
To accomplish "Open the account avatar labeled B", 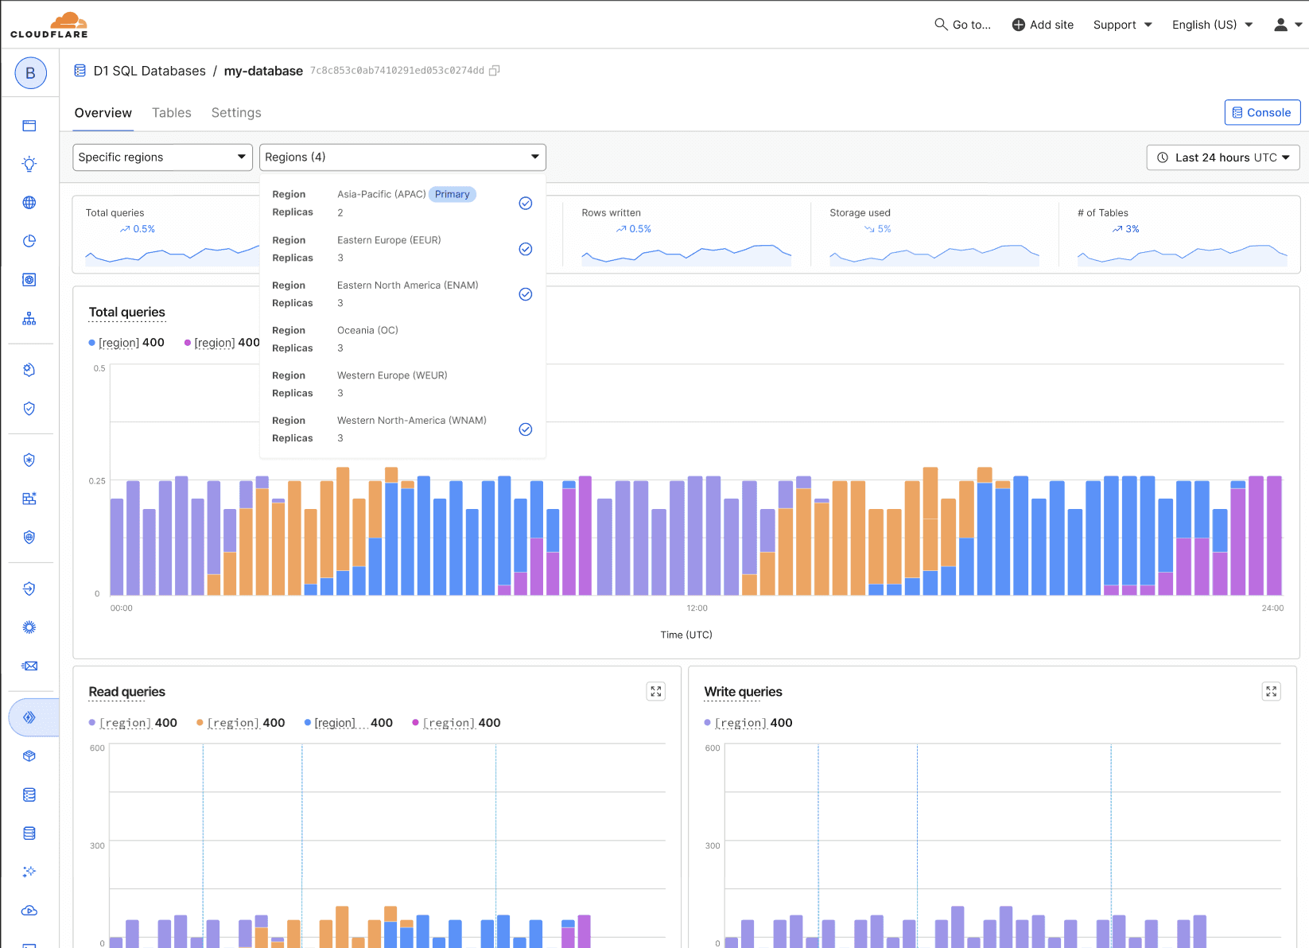I will 30,73.
